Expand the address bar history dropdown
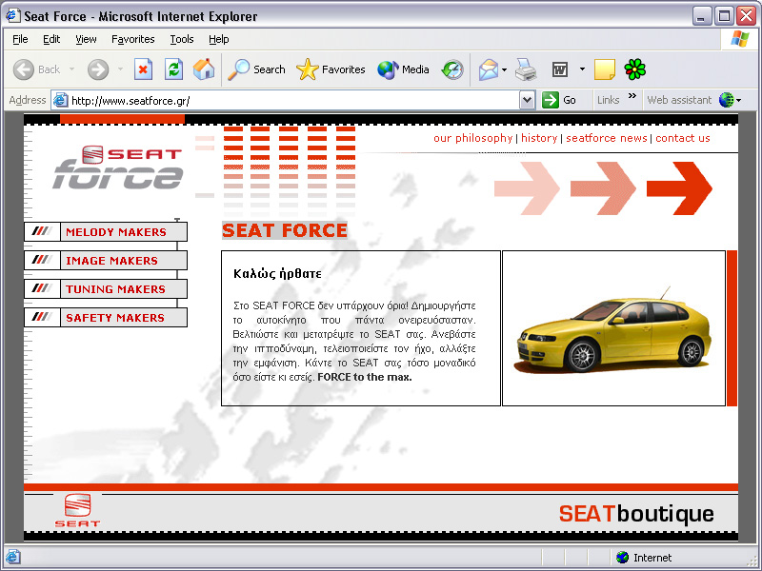762x571 pixels. 528,100
